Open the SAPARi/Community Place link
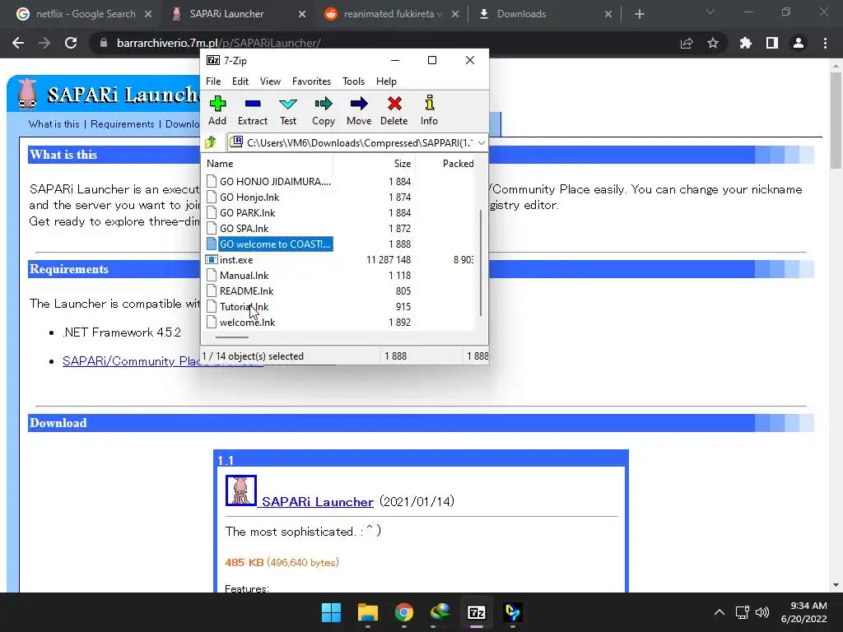The image size is (843, 632). click(x=131, y=361)
